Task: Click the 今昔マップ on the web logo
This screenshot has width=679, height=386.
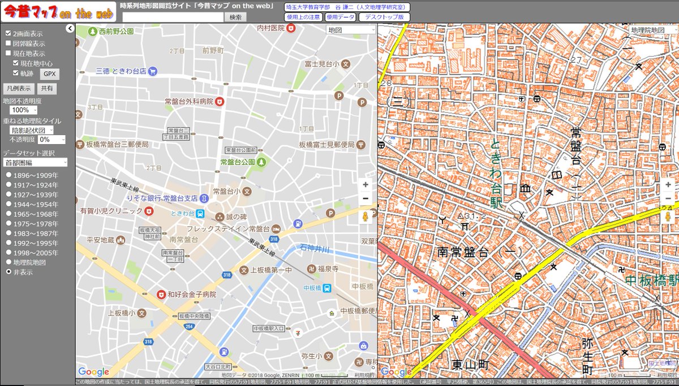Action: click(x=59, y=11)
